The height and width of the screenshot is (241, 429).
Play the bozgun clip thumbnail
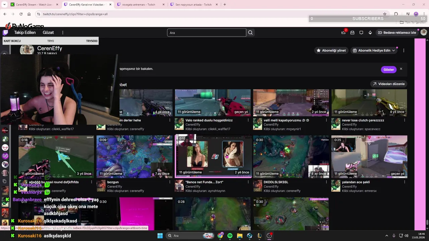point(134,156)
